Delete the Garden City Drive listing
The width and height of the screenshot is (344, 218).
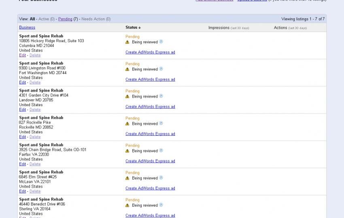click(35, 110)
